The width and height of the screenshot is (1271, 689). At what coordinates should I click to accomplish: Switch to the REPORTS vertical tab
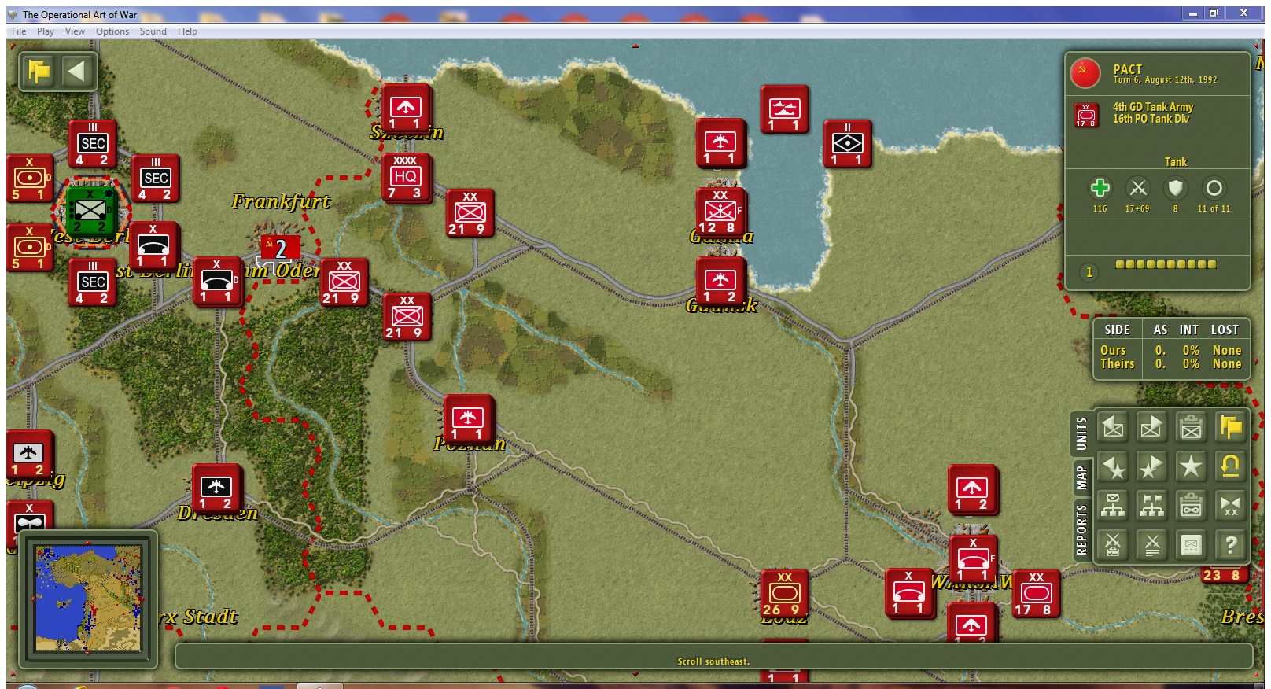1081,530
